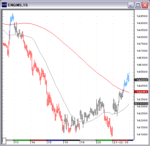Image resolution: width=150 pixels, height=146 pixels.
Task: Click the 144500 price axis label
Action: coord(142,86)
